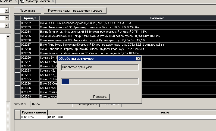Abort processing with the Прервать button
This screenshot has height=131, width=216.
click(100, 96)
